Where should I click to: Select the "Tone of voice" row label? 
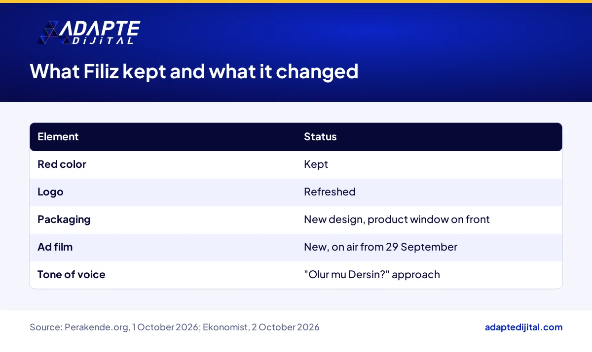point(72,275)
